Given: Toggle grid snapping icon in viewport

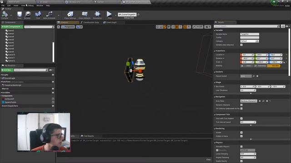Looking at the screenshot, I should (177, 27).
